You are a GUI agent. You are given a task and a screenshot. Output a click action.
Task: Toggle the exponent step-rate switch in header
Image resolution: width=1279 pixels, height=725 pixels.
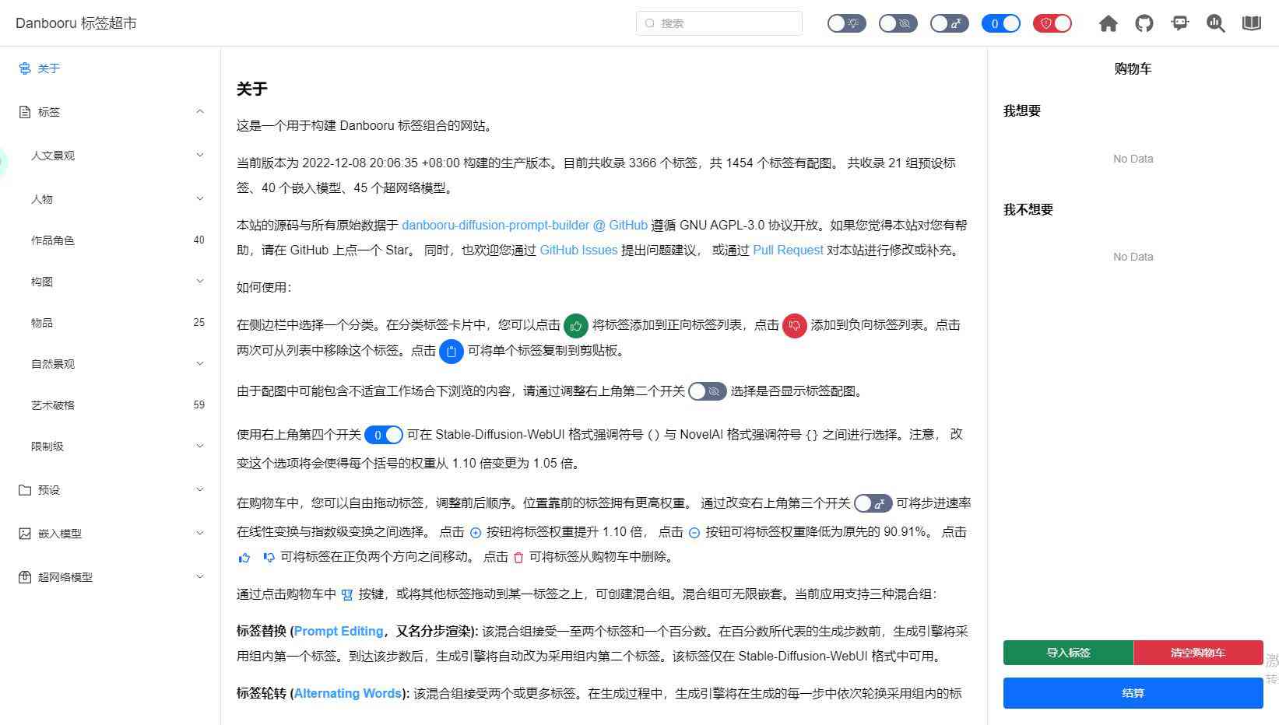pyautogui.click(x=949, y=23)
